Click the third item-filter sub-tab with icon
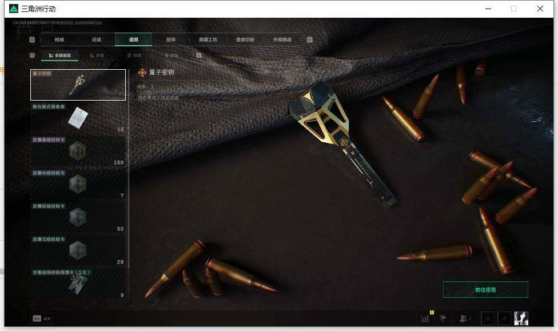This screenshot has width=558, height=331. (x=134, y=55)
